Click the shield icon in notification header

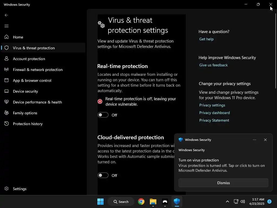tap(180, 140)
